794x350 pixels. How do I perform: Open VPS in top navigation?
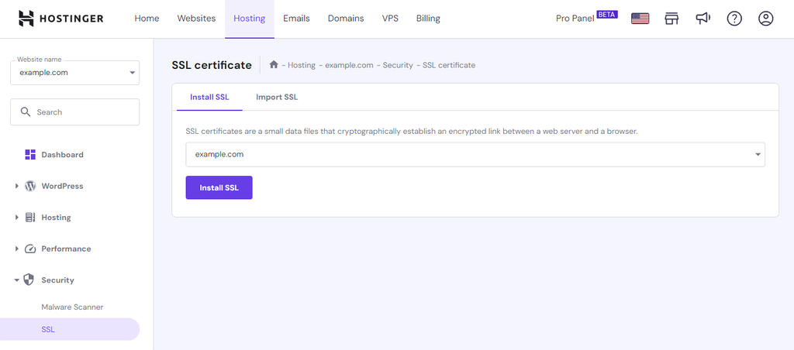point(391,19)
